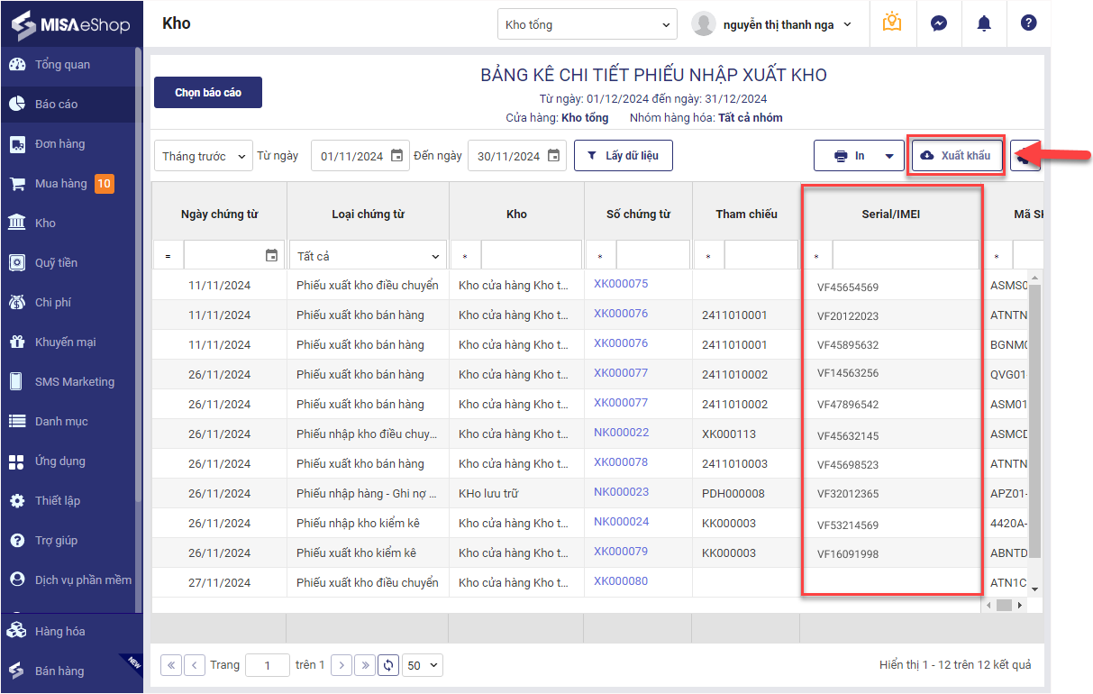Go to Khuyến mại in sidebar
Viewport: 1093px width, 694px height.
[x=65, y=342]
